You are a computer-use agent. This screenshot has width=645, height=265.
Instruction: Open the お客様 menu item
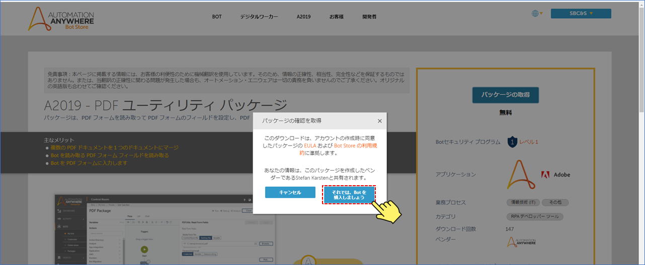point(337,17)
